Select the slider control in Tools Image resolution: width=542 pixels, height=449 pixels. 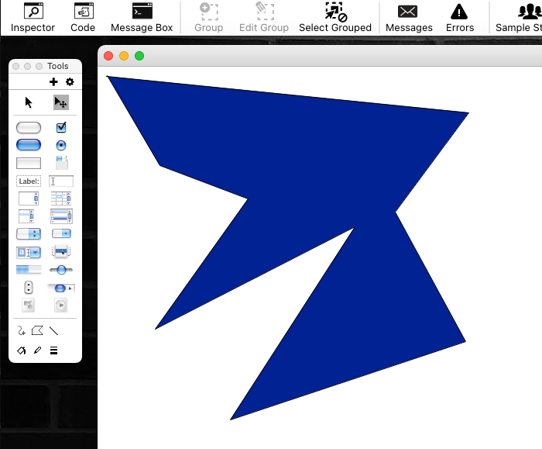click(61, 270)
